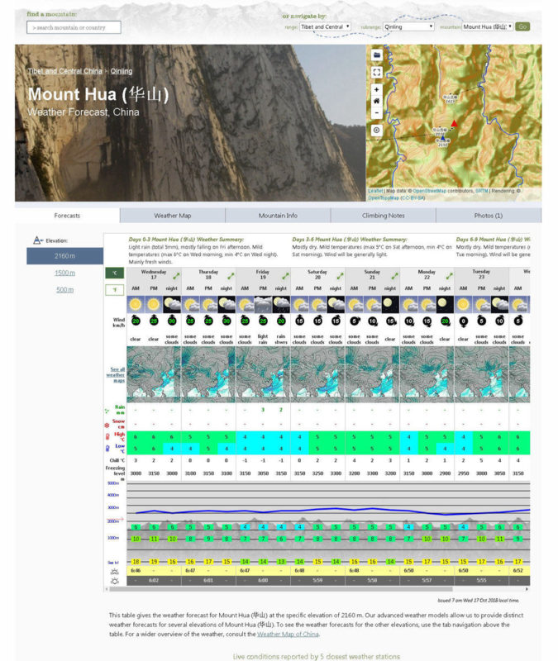Open the Leaflet attribution link
Image resolution: width=558 pixels, height=661 pixels.
point(375,191)
